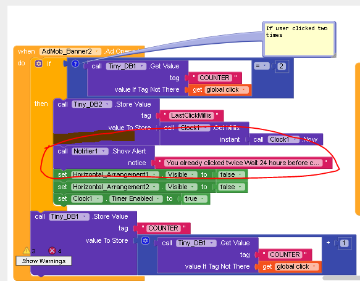The height and width of the screenshot is (281, 360).
Task: Click the red error X icon
Action: tap(52, 251)
